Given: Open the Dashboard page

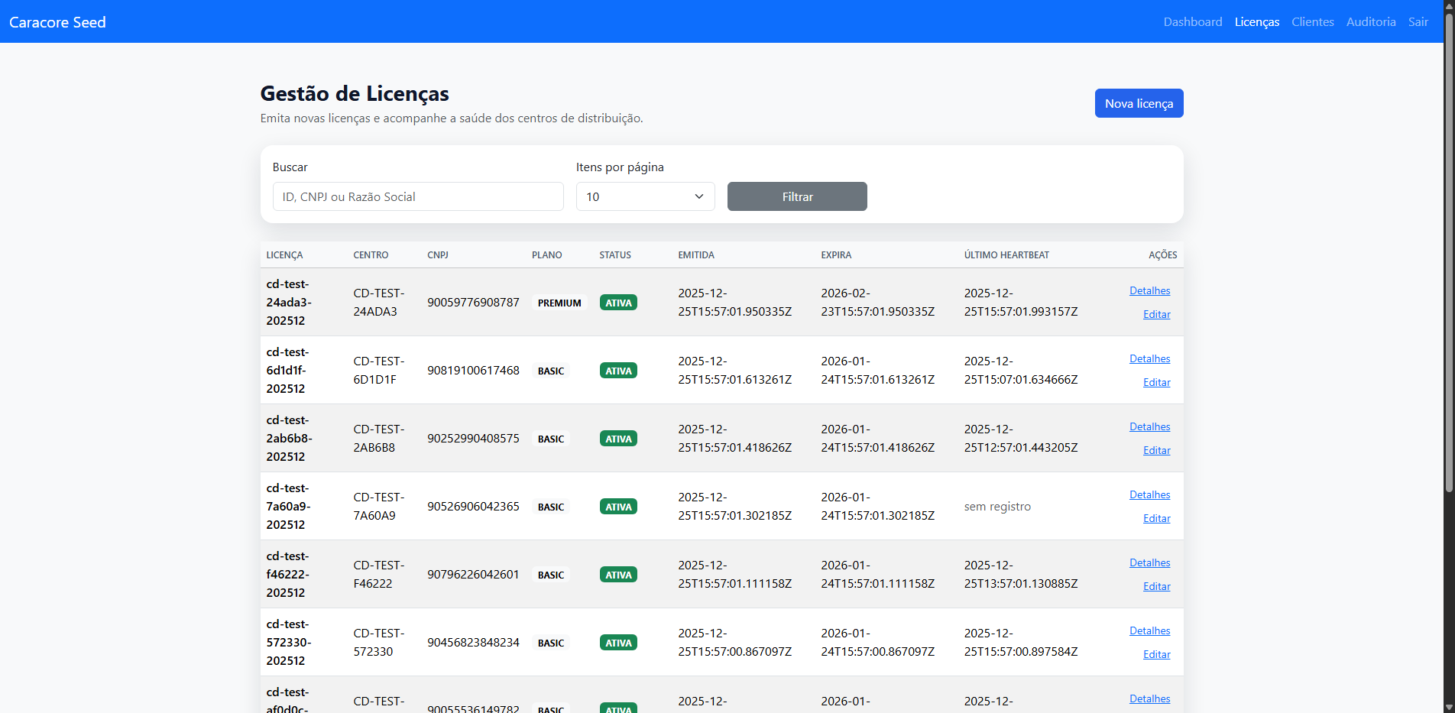Looking at the screenshot, I should point(1192,21).
